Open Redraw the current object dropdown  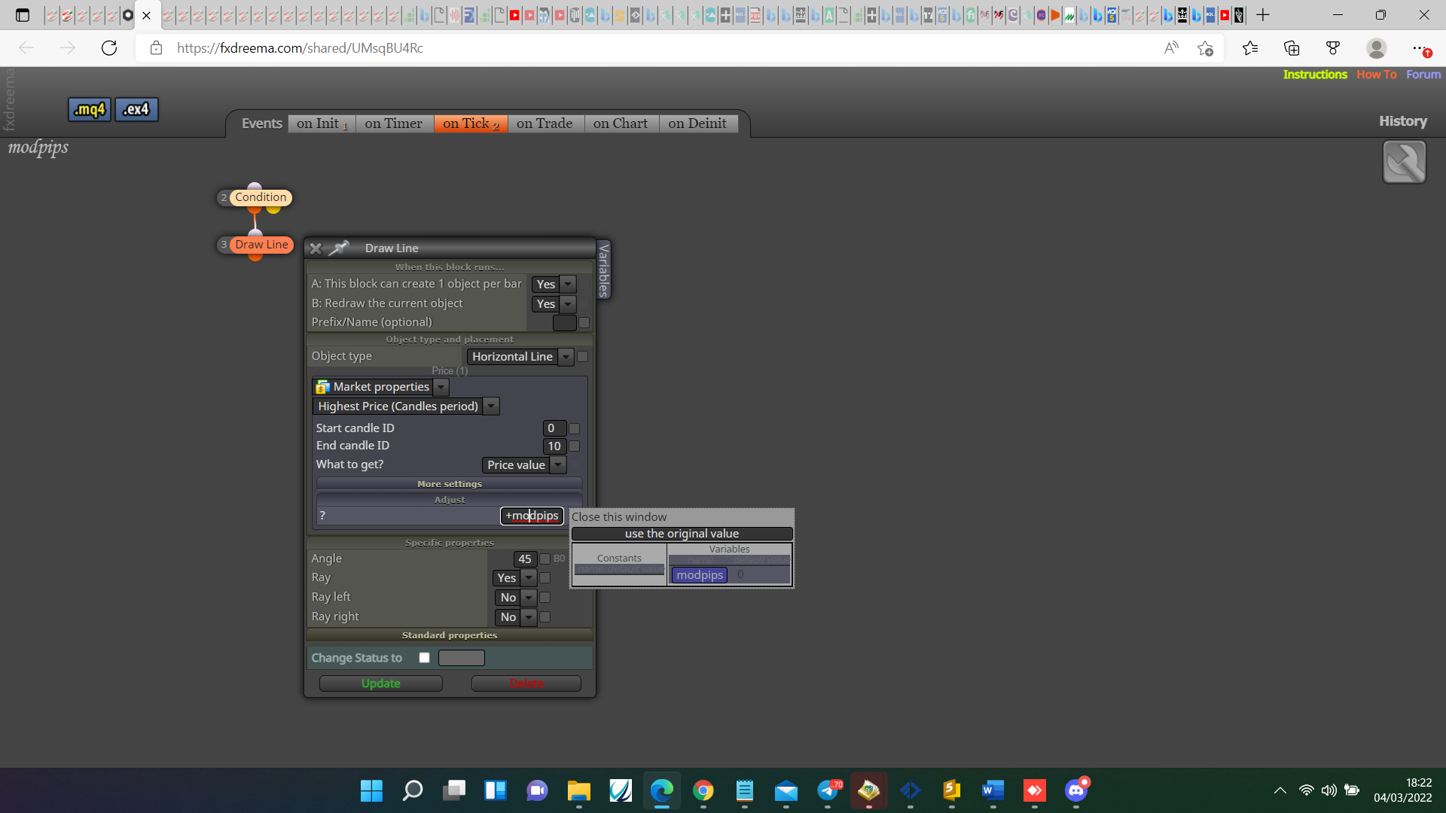click(x=554, y=304)
